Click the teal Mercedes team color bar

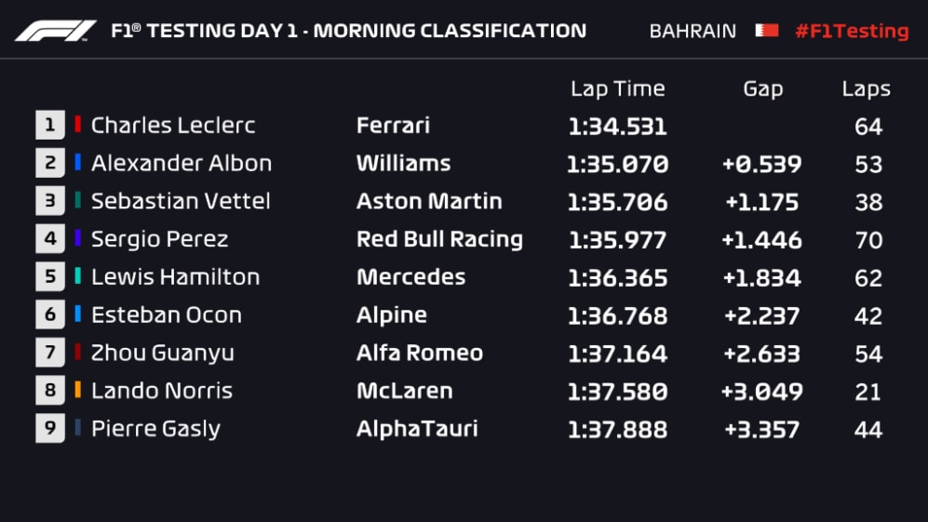(x=78, y=276)
